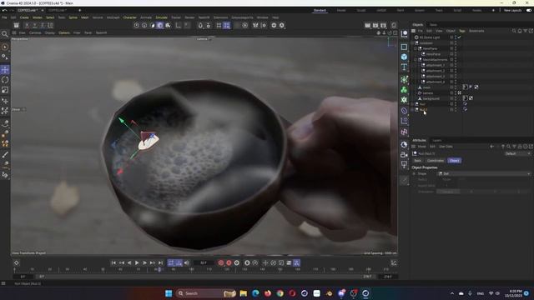Click the Render View clapper icon
Image resolution: width=534 pixels, height=300 pixels.
(367, 25)
